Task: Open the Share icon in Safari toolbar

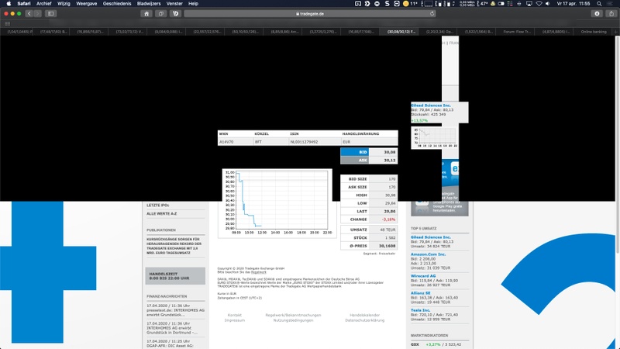Action: [611, 13]
